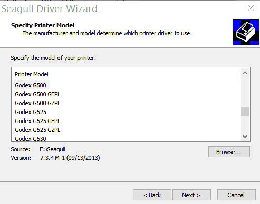This screenshot has width=260, height=204.
Task: Click the model list scrollbar thumb
Action: (x=245, y=111)
